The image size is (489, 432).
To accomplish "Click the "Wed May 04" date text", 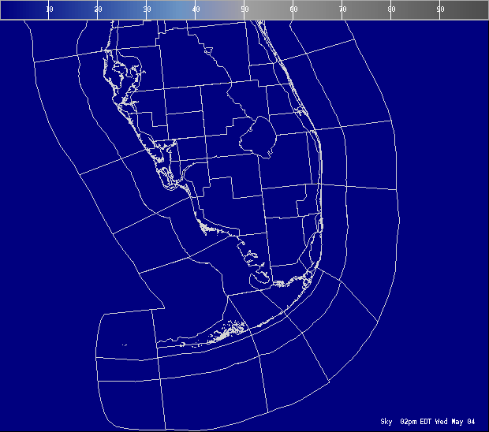I will (455, 422).
